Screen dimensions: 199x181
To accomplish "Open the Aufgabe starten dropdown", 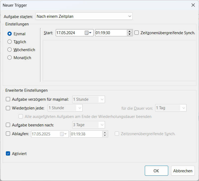I will coord(84,16).
